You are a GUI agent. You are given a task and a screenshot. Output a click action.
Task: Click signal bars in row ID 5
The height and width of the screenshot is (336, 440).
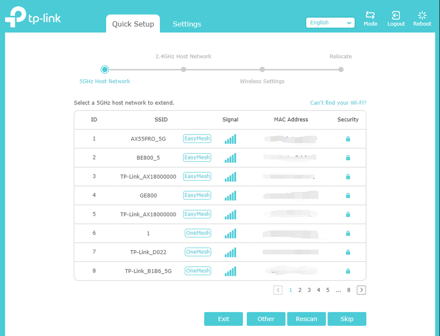tap(230, 215)
